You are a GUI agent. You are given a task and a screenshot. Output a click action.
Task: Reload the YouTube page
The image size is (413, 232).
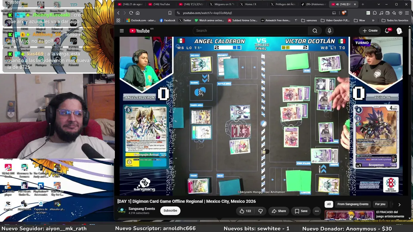pyautogui.click(x=131, y=13)
